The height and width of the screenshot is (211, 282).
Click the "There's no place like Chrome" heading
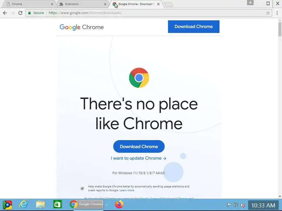point(139,113)
